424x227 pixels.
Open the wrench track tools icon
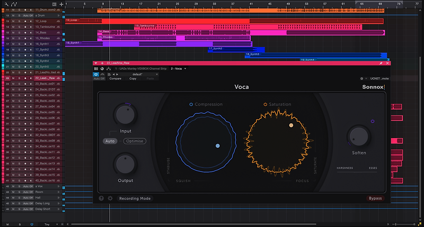click(x=6, y=4)
